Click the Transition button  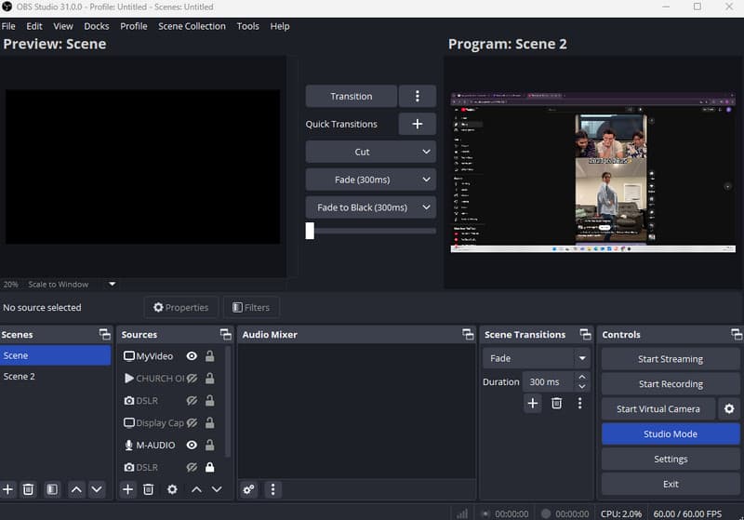(352, 97)
